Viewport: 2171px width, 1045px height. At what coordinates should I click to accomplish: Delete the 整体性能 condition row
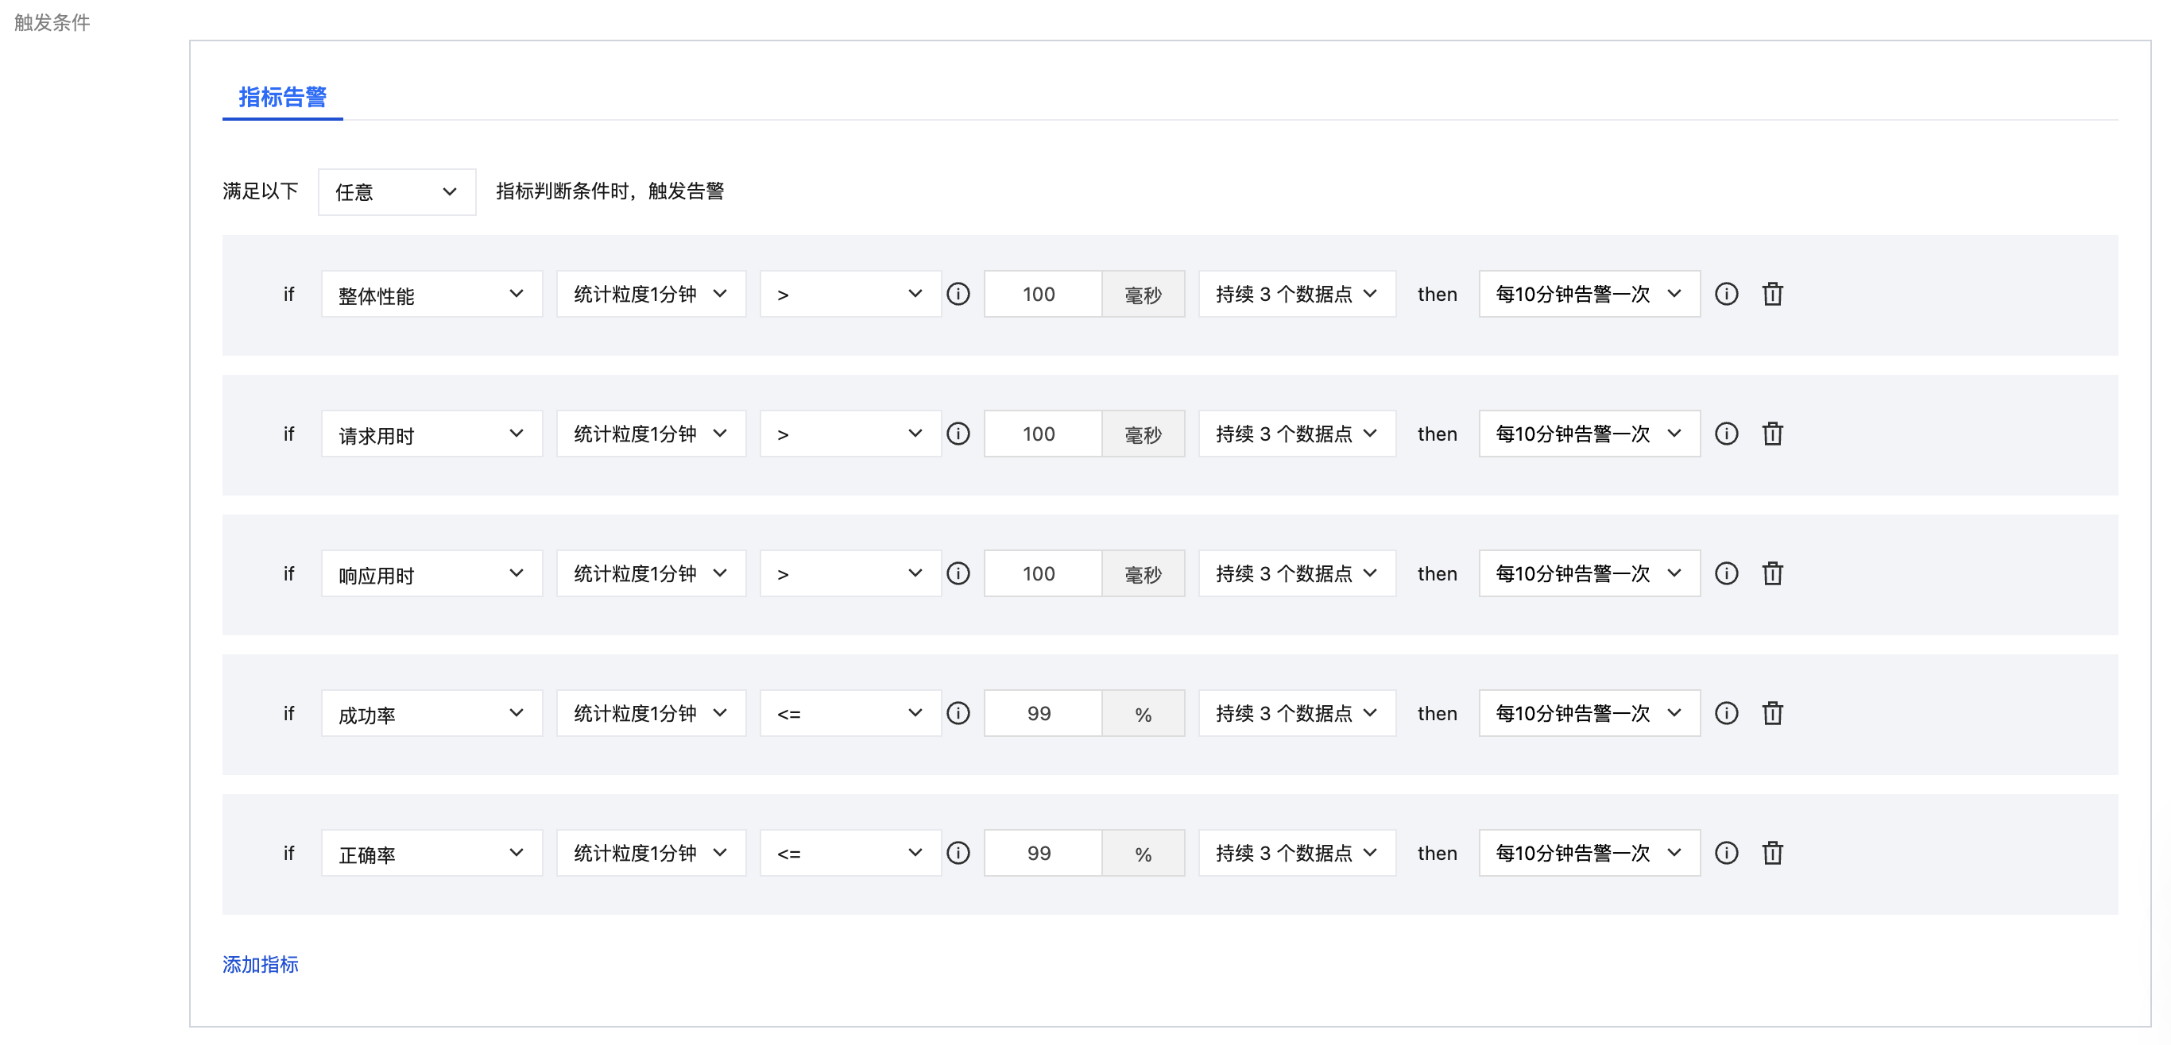(1772, 294)
